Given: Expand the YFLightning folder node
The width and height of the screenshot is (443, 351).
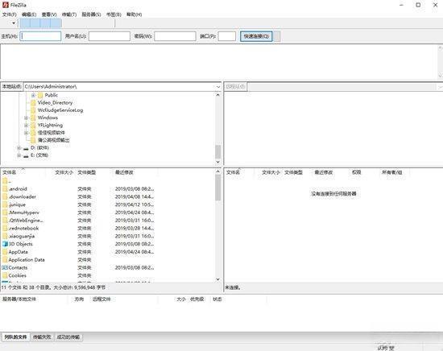Looking at the screenshot, I should point(26,125).
